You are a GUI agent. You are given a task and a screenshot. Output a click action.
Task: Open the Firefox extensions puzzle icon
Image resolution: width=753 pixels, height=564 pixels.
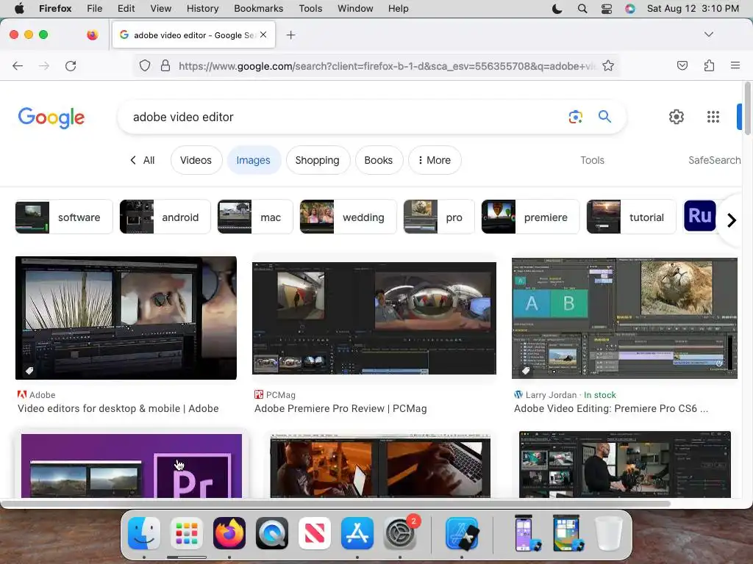click(709, 65)
